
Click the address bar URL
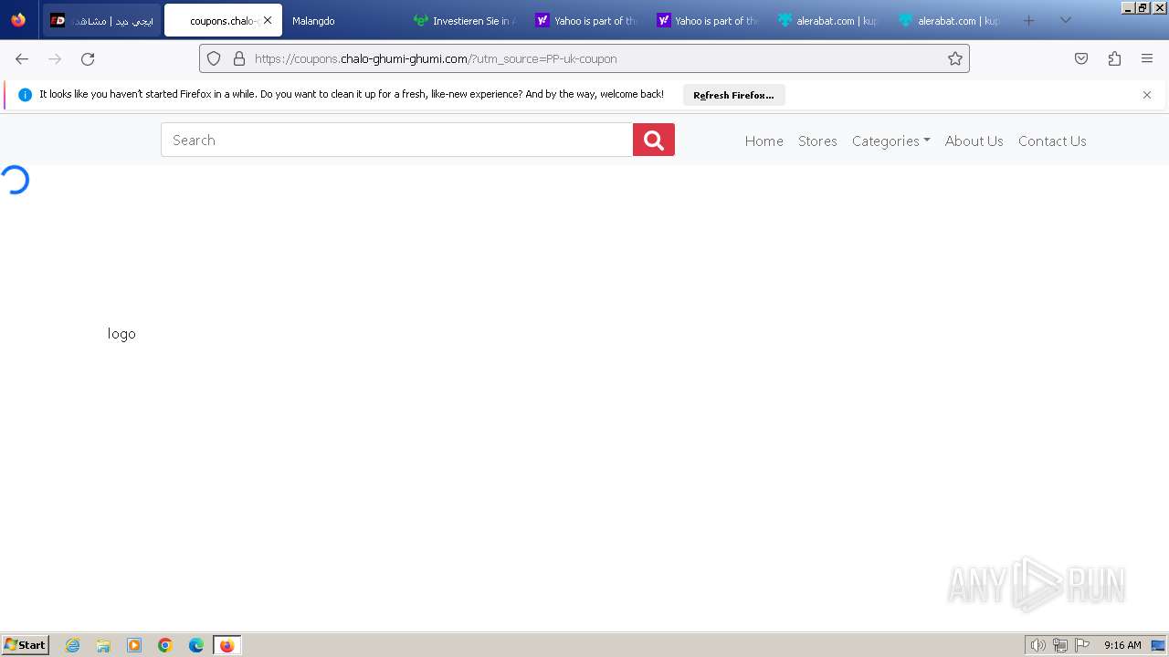point(436,58)
